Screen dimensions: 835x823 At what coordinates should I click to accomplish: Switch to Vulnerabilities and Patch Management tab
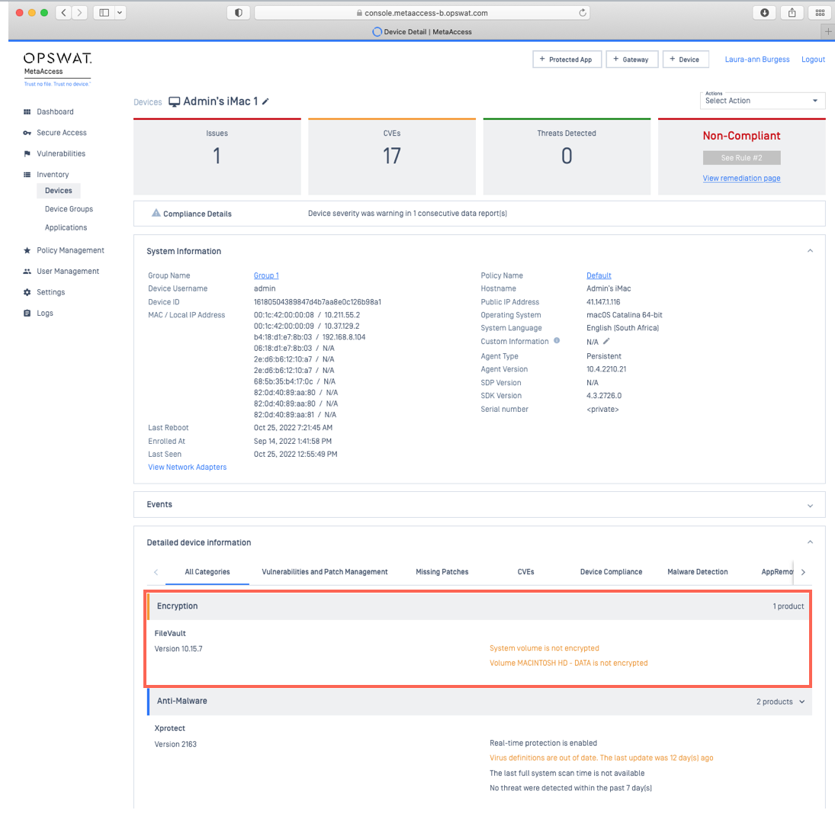tap(324, 572)
